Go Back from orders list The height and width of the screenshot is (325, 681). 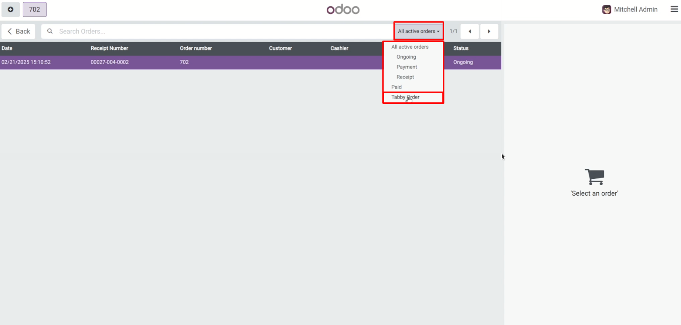pos(19,31)
